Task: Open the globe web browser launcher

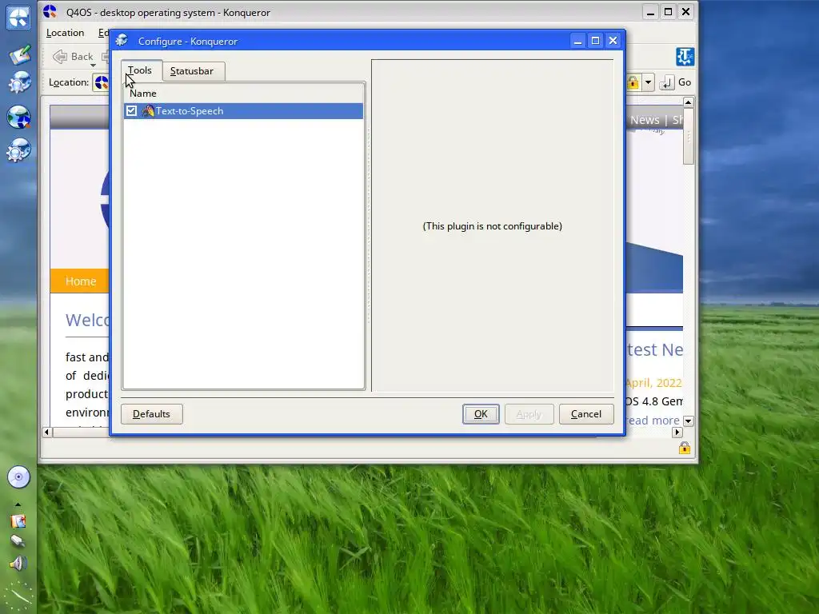Action: pyautogui.click(x=19, y=117)
